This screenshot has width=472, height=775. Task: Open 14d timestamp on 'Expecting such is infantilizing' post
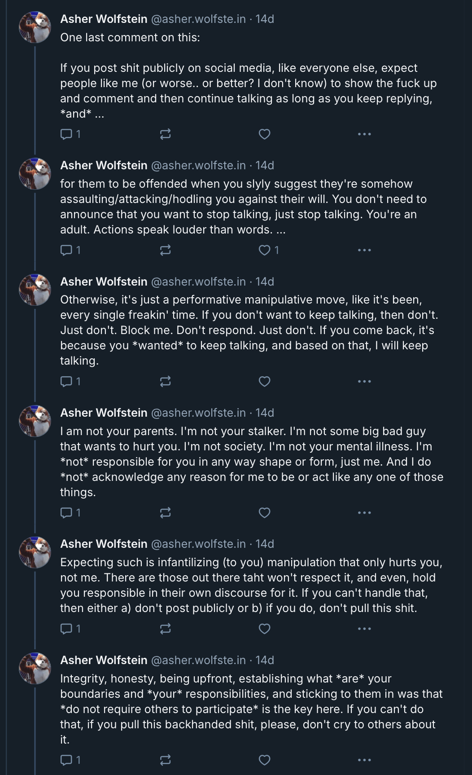pos(265,544)
